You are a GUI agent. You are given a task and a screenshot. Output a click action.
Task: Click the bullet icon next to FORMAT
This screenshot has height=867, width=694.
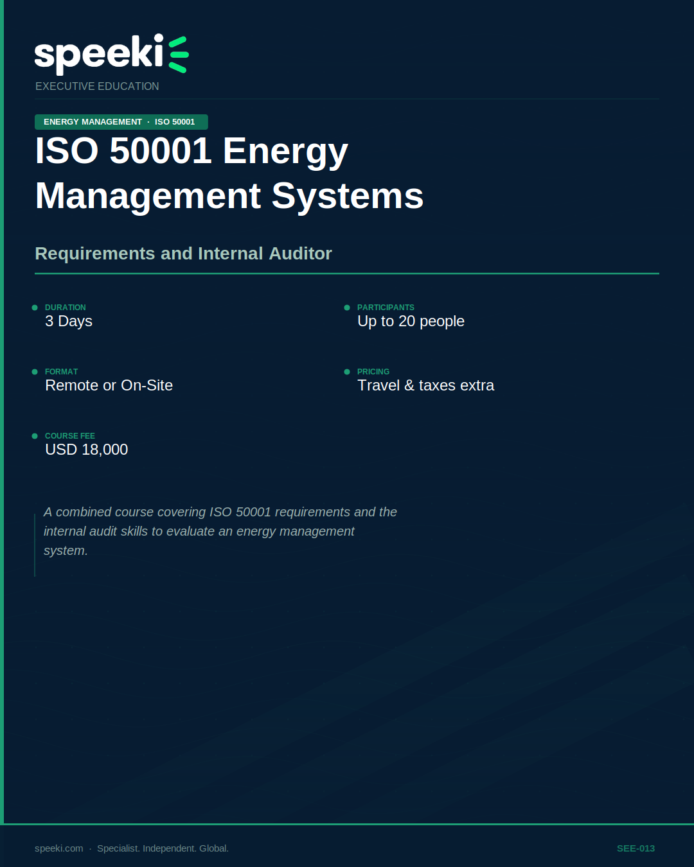pos(35,372)
